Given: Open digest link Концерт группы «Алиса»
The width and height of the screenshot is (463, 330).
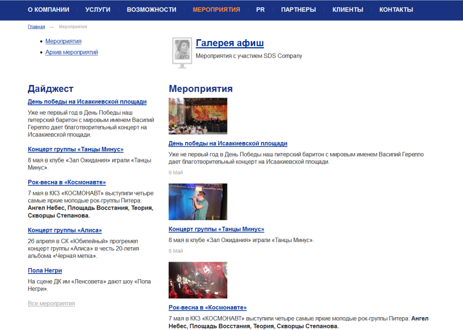Looking at the screenshot, I should tap(65, 230).
